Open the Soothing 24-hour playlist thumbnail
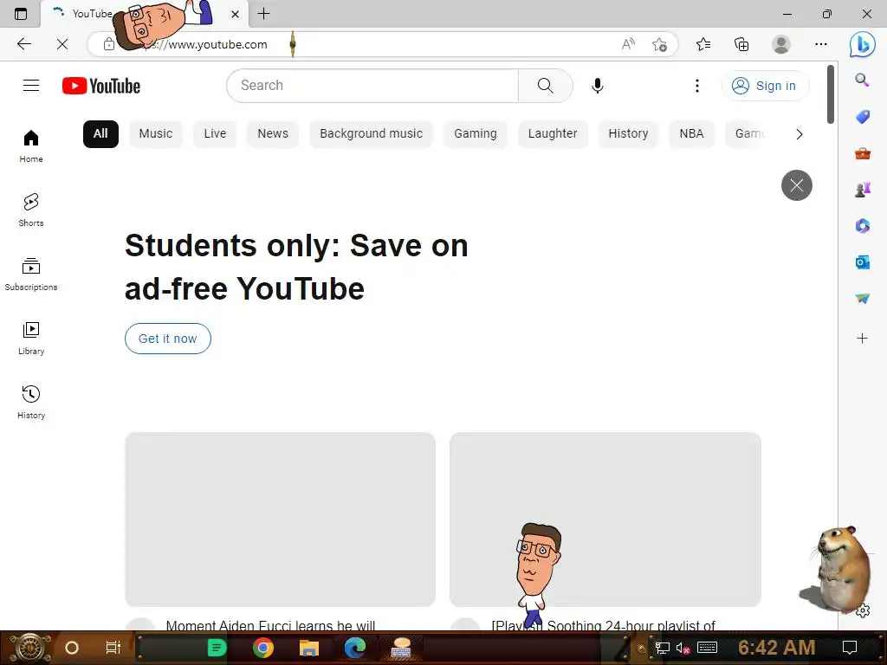The width and height of the screenshot is (887, 665). coord(605,520)
